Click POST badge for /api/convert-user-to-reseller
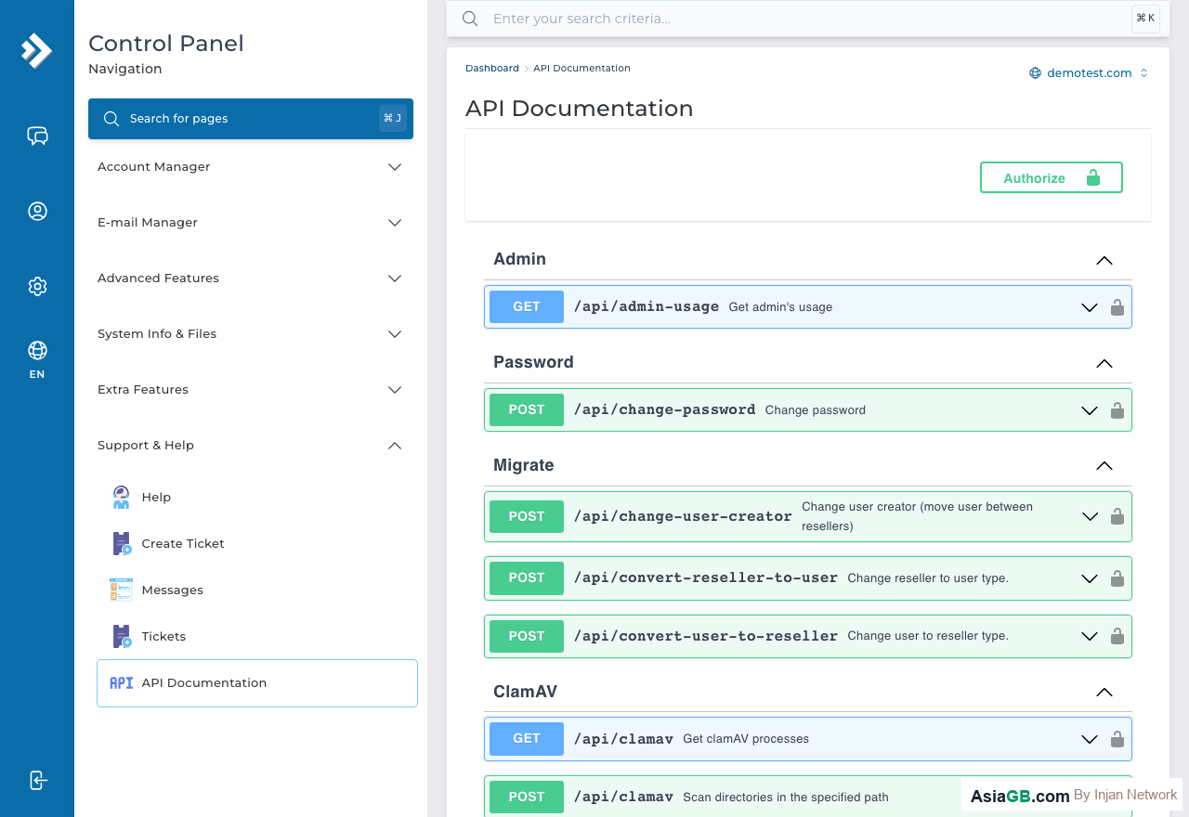 coord(527,637)
